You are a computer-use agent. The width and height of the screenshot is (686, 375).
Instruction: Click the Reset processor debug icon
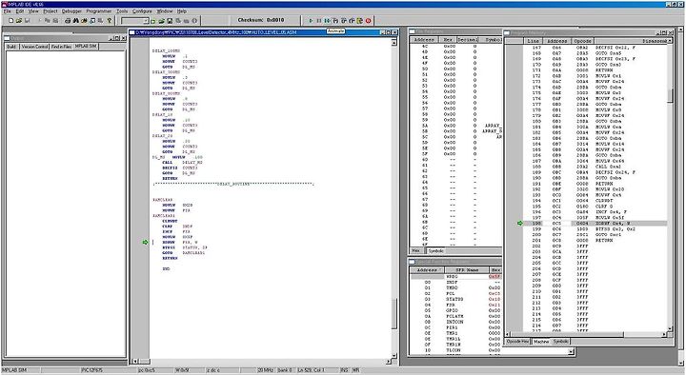pyautogui.click(x=360, y=21)
